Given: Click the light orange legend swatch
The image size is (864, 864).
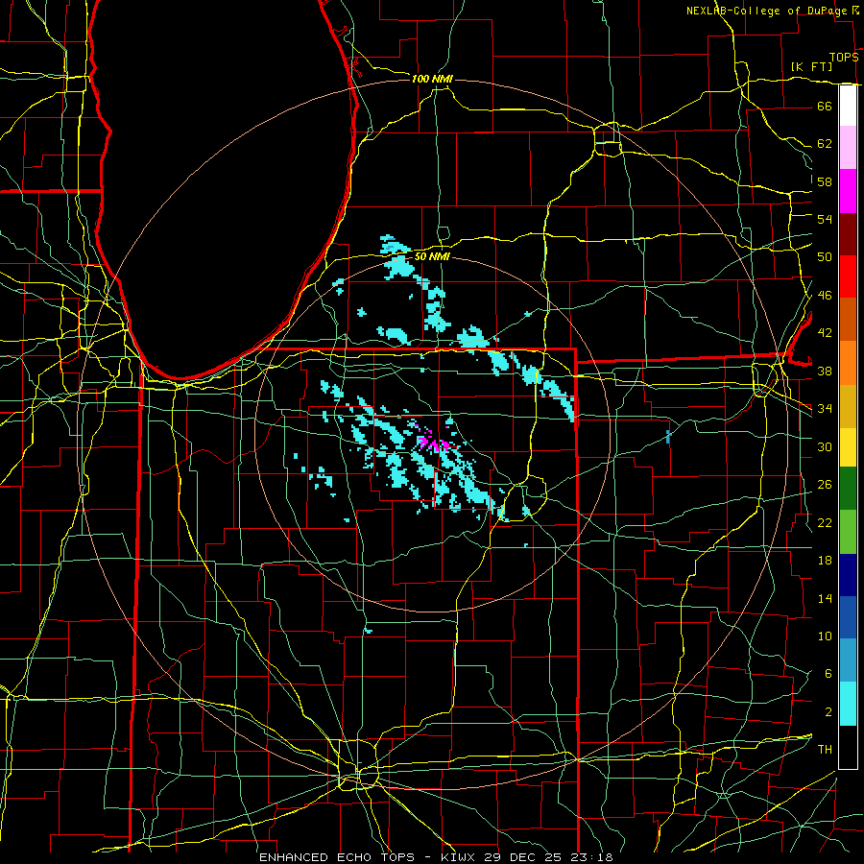Looking at the screenshot, I should pyautogui.click(x=848, y=363).
